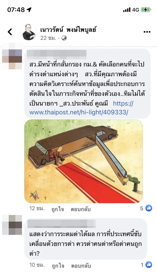Image resolution: width=157 pixels, height=272 pixels.
Task: Open เนาวรัตน์ พงษ์ไพบูลย์ profile picture
Action: click(x=28, y=32)
